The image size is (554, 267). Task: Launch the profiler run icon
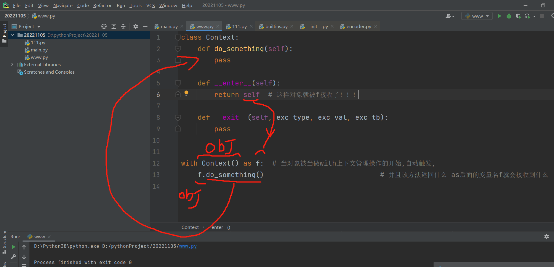pos(527,16)
